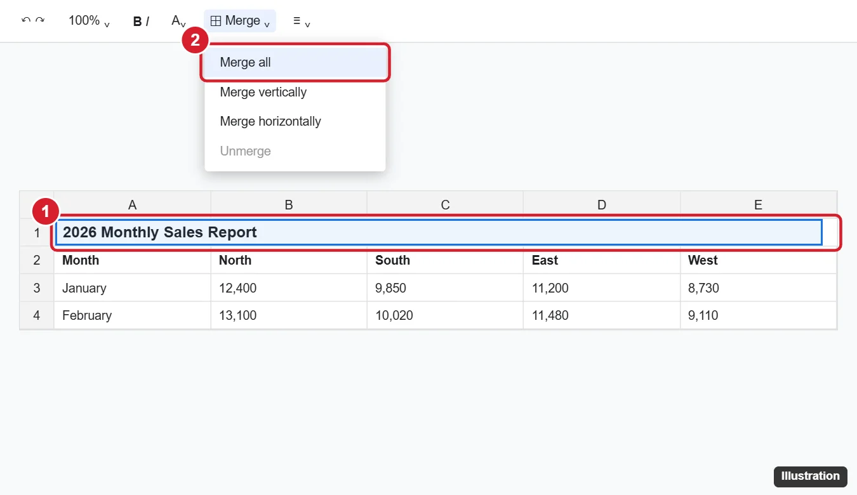857x495 pixels.
Task: Select row 4 header
Action: click(x=37, y=315)
